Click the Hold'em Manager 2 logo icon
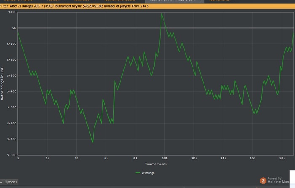Screen dimensions: 295x188 263,181
